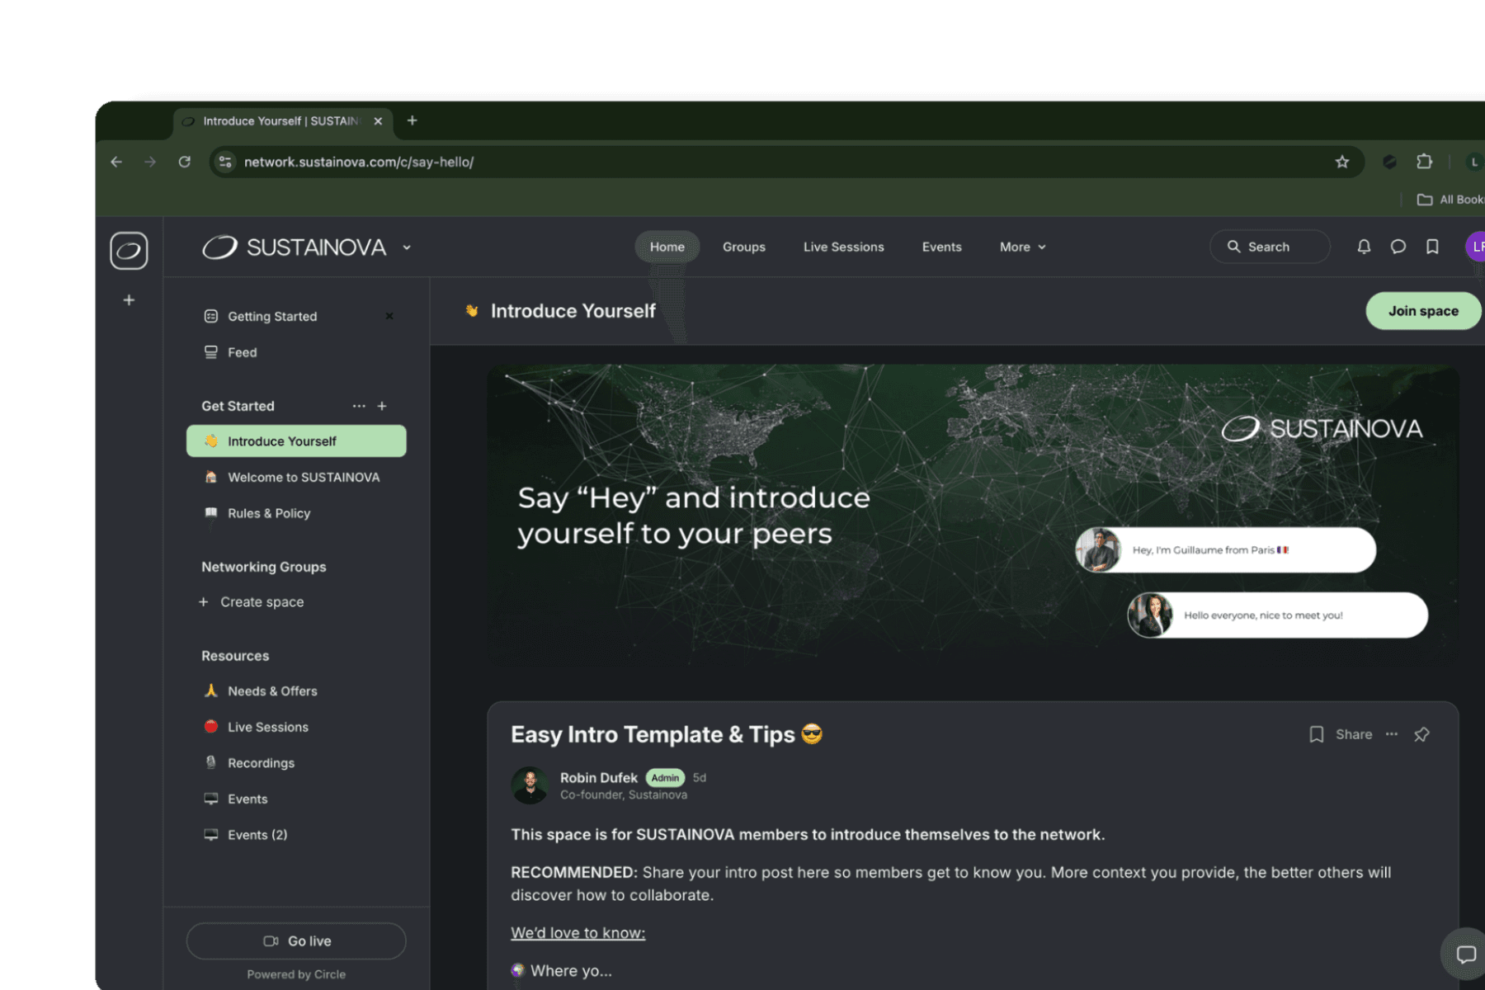Expand the SUSTAINOVA community dropdown arrow
Image resolution: width=1485 pixels, height=990 pixels.
pos(407,247)
